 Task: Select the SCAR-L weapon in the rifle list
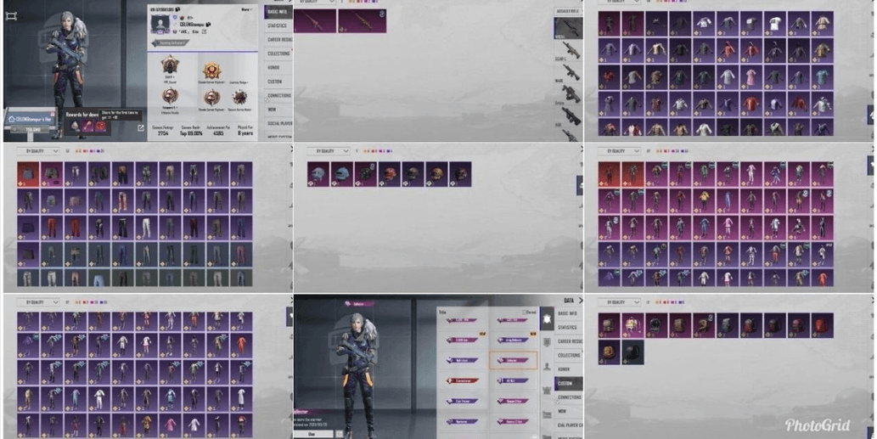click(x=568, y=51)
